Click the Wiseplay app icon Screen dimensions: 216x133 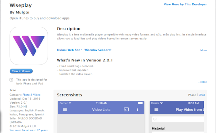point(29,46)
